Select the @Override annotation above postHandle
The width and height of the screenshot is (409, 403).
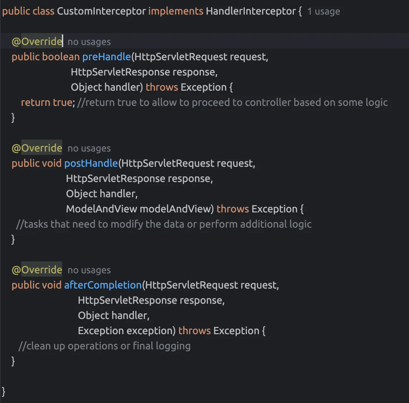click(36, 148)
